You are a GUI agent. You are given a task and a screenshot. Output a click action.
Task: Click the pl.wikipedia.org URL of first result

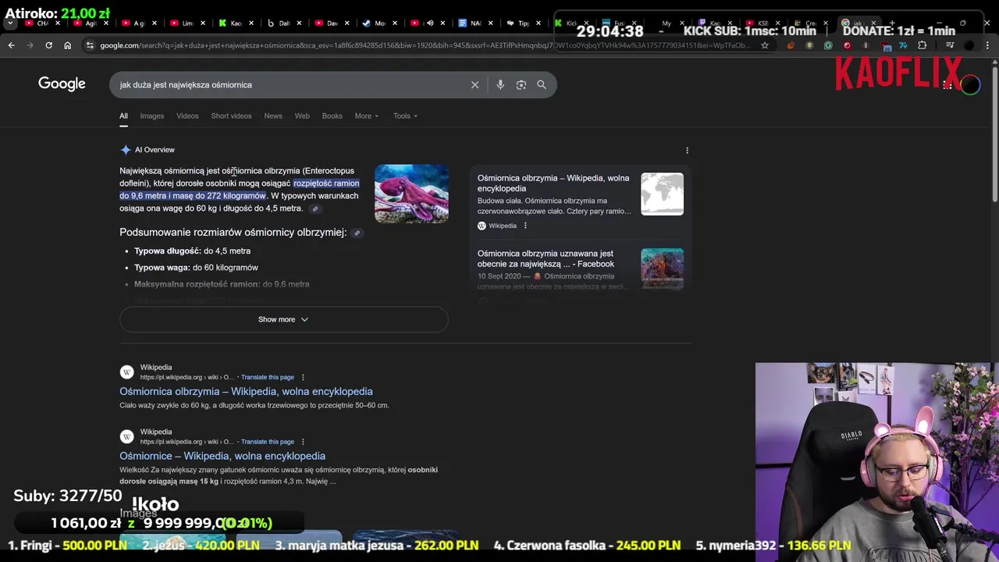pyautogui.click(x=187, y=377)
